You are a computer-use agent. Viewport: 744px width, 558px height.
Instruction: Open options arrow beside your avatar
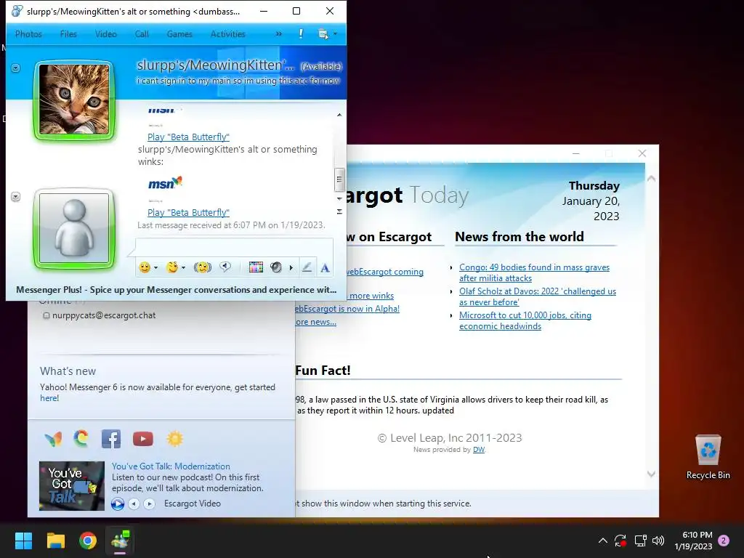coord(16,197)
